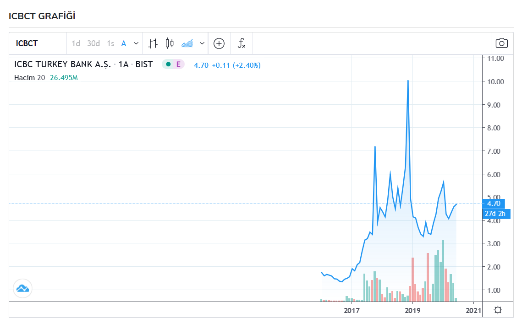Switch to bar chart style
Viewport: 522px width, 318px height.
tap(153, 43)
